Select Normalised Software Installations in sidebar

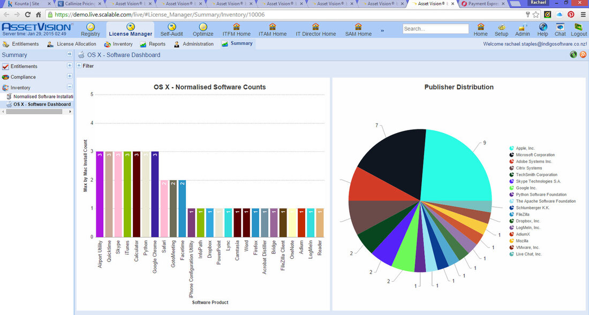(x=40, y=96)
